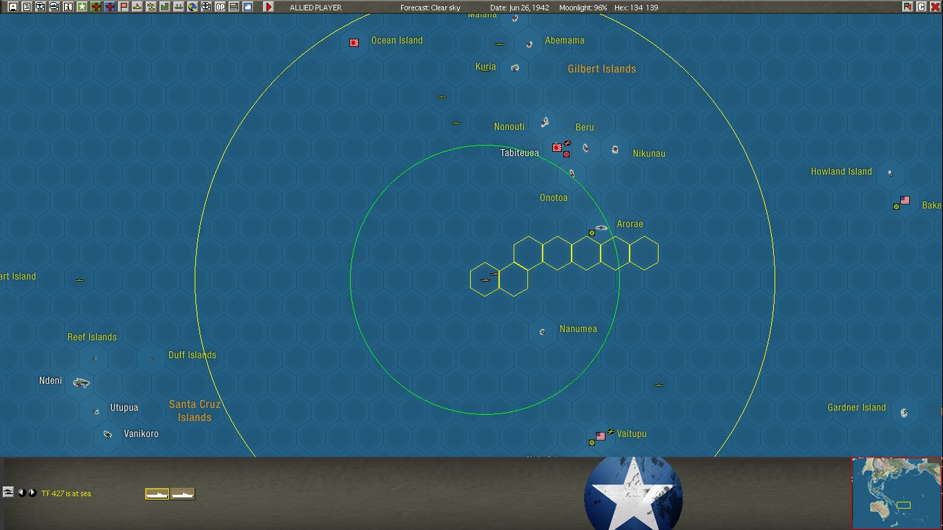
Task: Click the double yellow ships toolbar icon
Action: coord(151,7)
